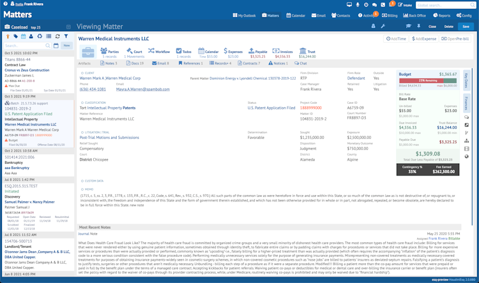Open date picker beside caseload search
Viewport: 479px width, 283px height.
click(56, 45)
